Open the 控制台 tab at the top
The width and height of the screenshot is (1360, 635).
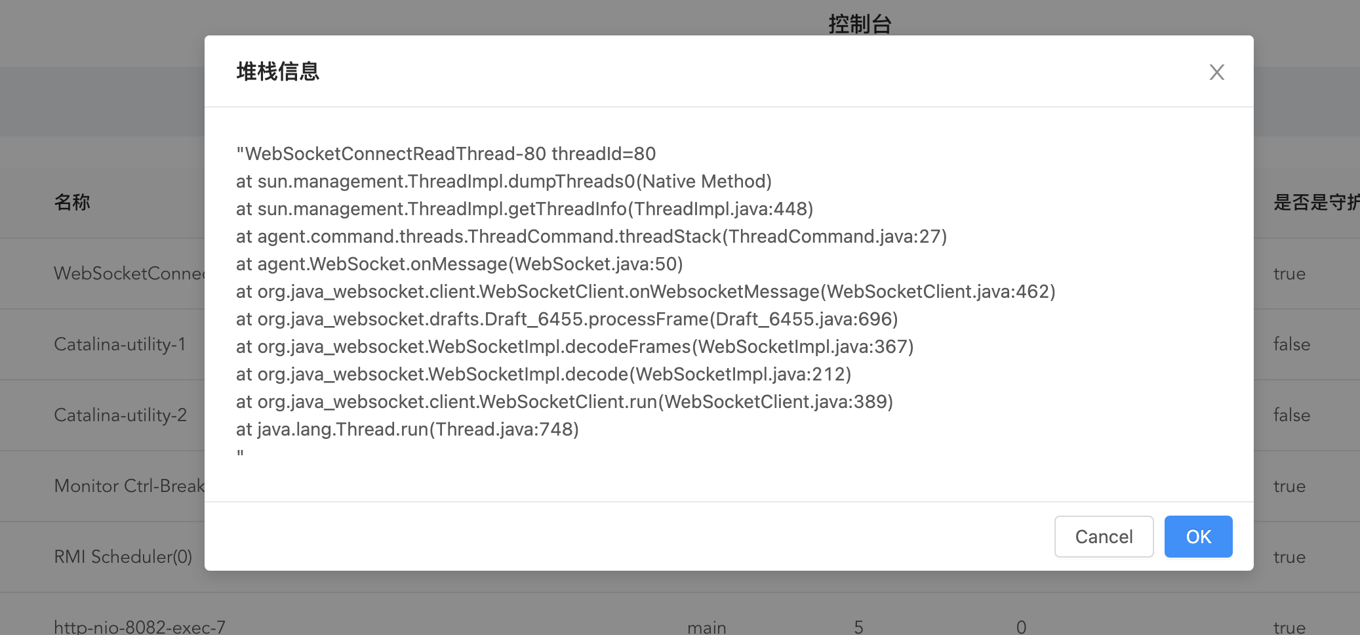860,24
